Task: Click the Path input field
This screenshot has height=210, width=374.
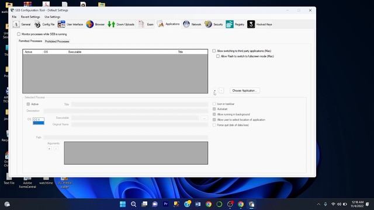Action: (126, 138)
